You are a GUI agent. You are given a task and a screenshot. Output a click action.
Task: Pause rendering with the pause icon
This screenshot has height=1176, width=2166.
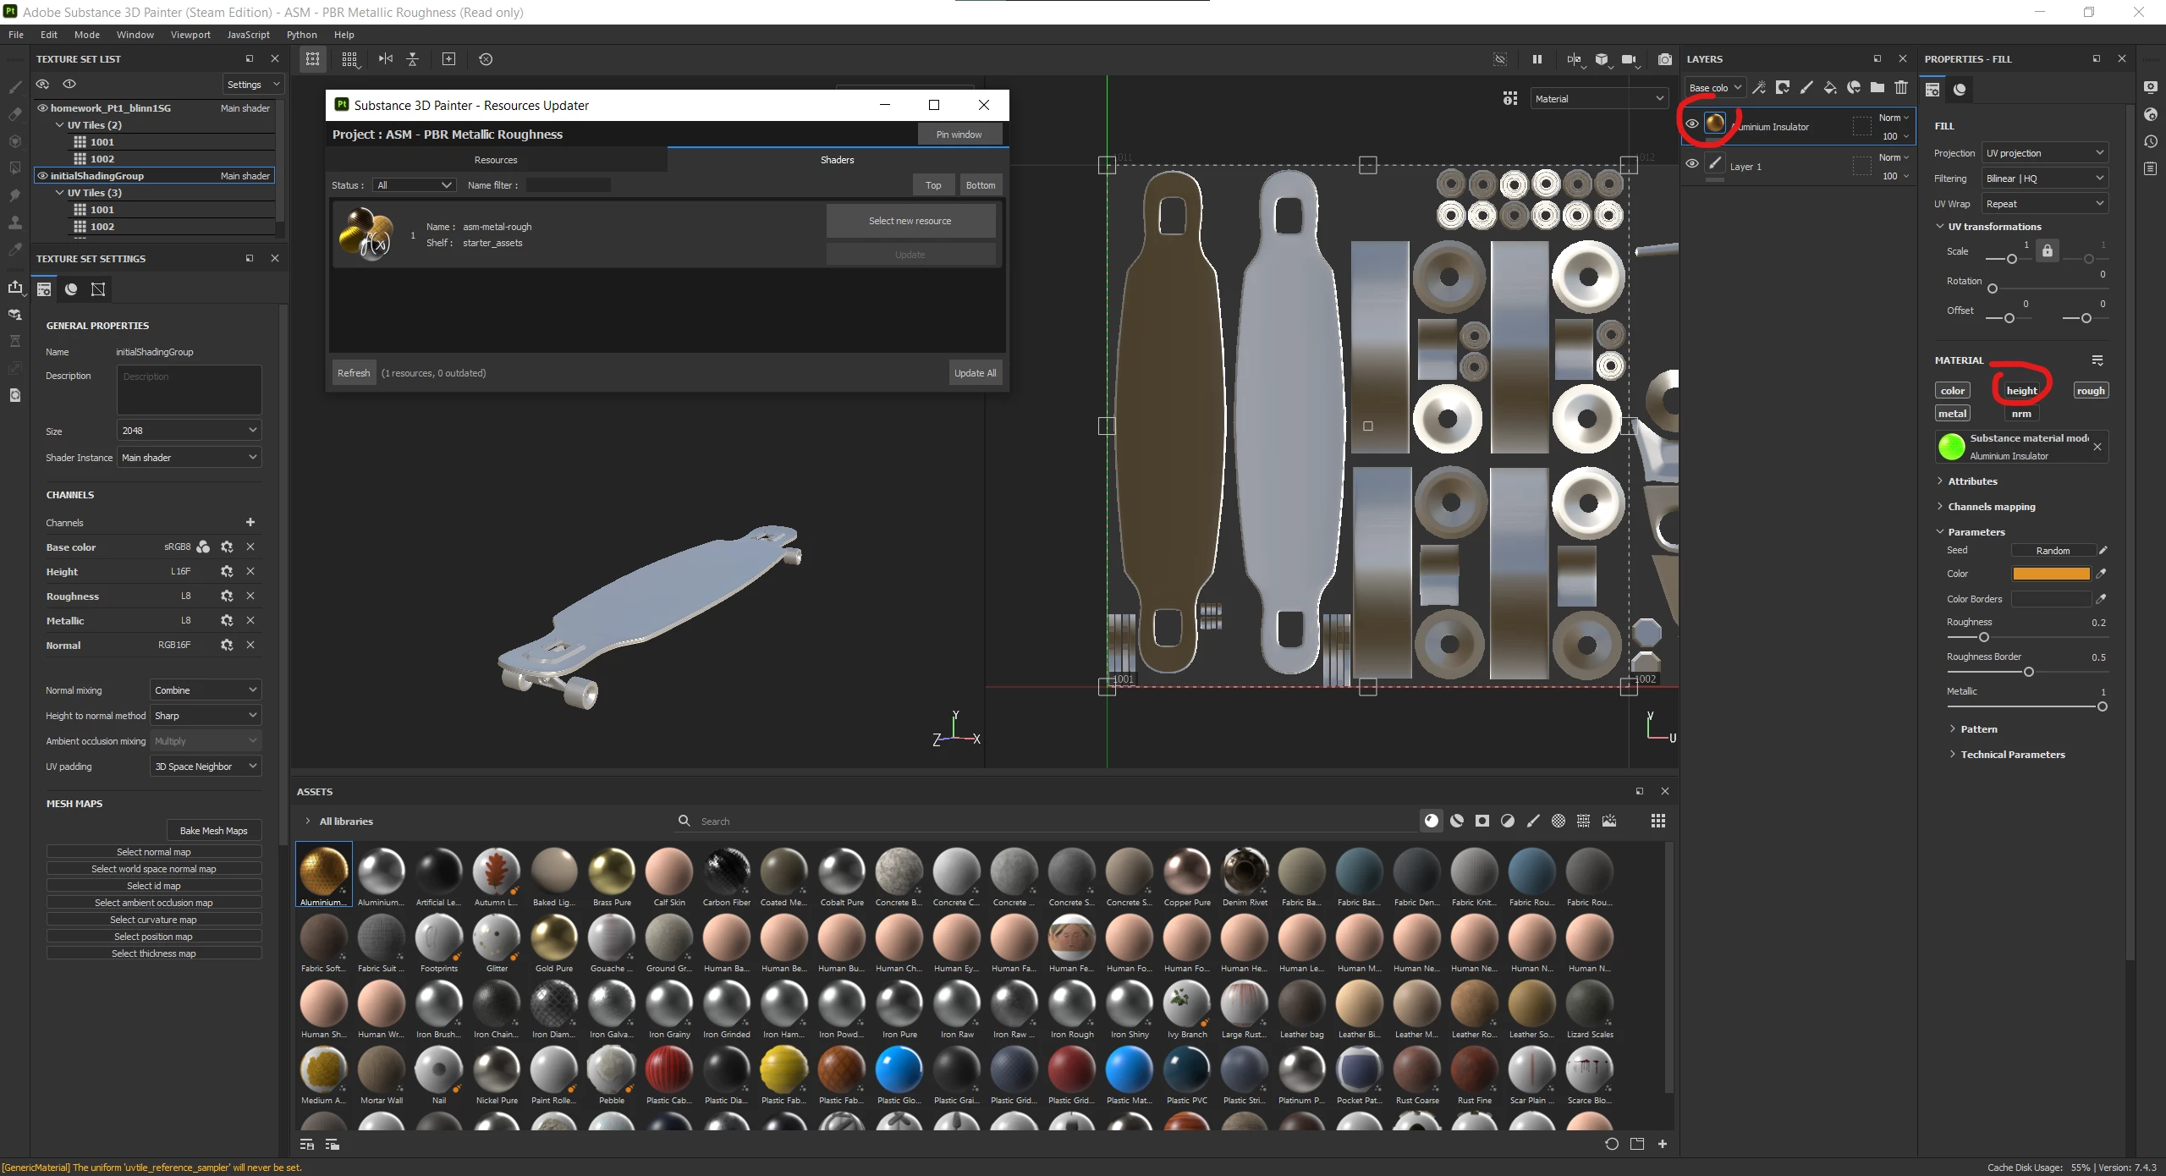click(x=1537, y=59)
